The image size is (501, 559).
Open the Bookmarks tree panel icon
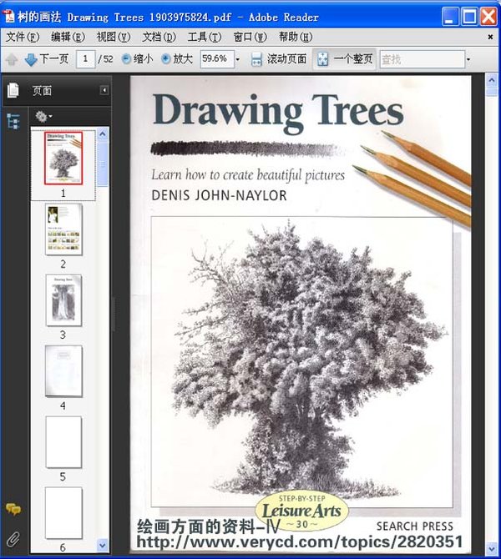tap(13, 120)
